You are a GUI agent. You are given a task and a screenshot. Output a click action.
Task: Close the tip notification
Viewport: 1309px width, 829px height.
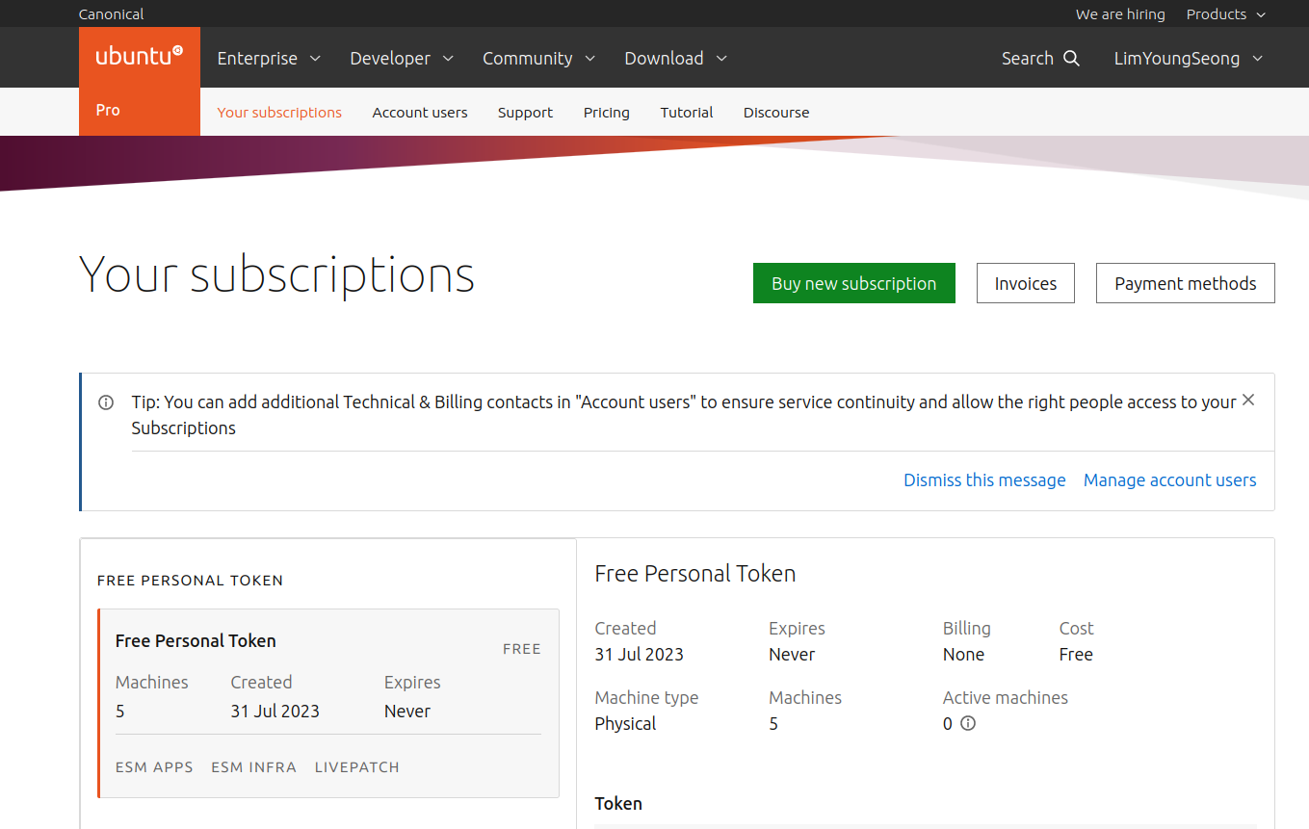[1248, 400]
